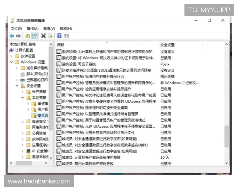Image resolution: width=238 pixels, height=191 pixels.
Task: Click policy icon of 系统设置: 可选子系统
Action: coord(59,64)
